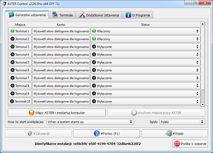Click Uruchom miejsca pracy ASTER button
213x153 pixels.
pos(156,113)
